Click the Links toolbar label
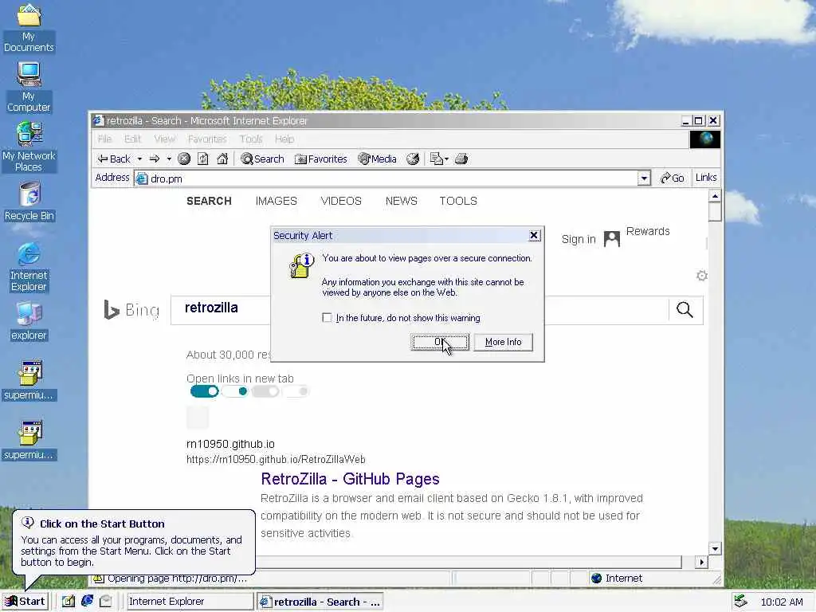816x612 pixels. 706,178
